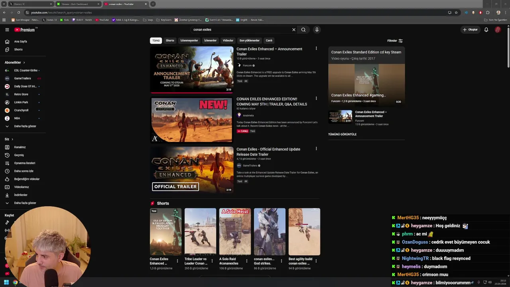Open more options for Anabriella live video
The image size is (510, 287).
coord(316,98)
